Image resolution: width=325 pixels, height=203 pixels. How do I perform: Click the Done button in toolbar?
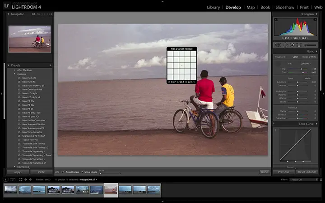[x=265, y=172]
